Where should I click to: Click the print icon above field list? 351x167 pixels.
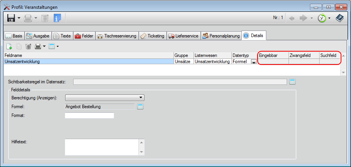38,47
